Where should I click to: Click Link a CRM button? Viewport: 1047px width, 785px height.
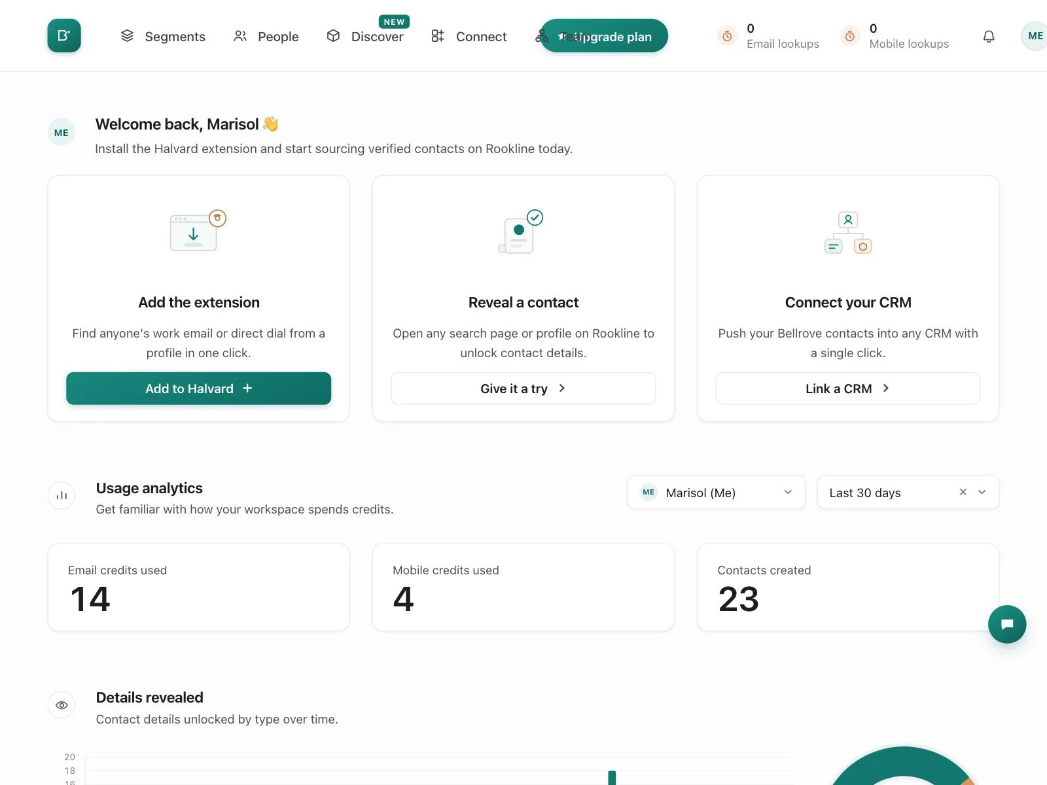click(x=848, y=389)
